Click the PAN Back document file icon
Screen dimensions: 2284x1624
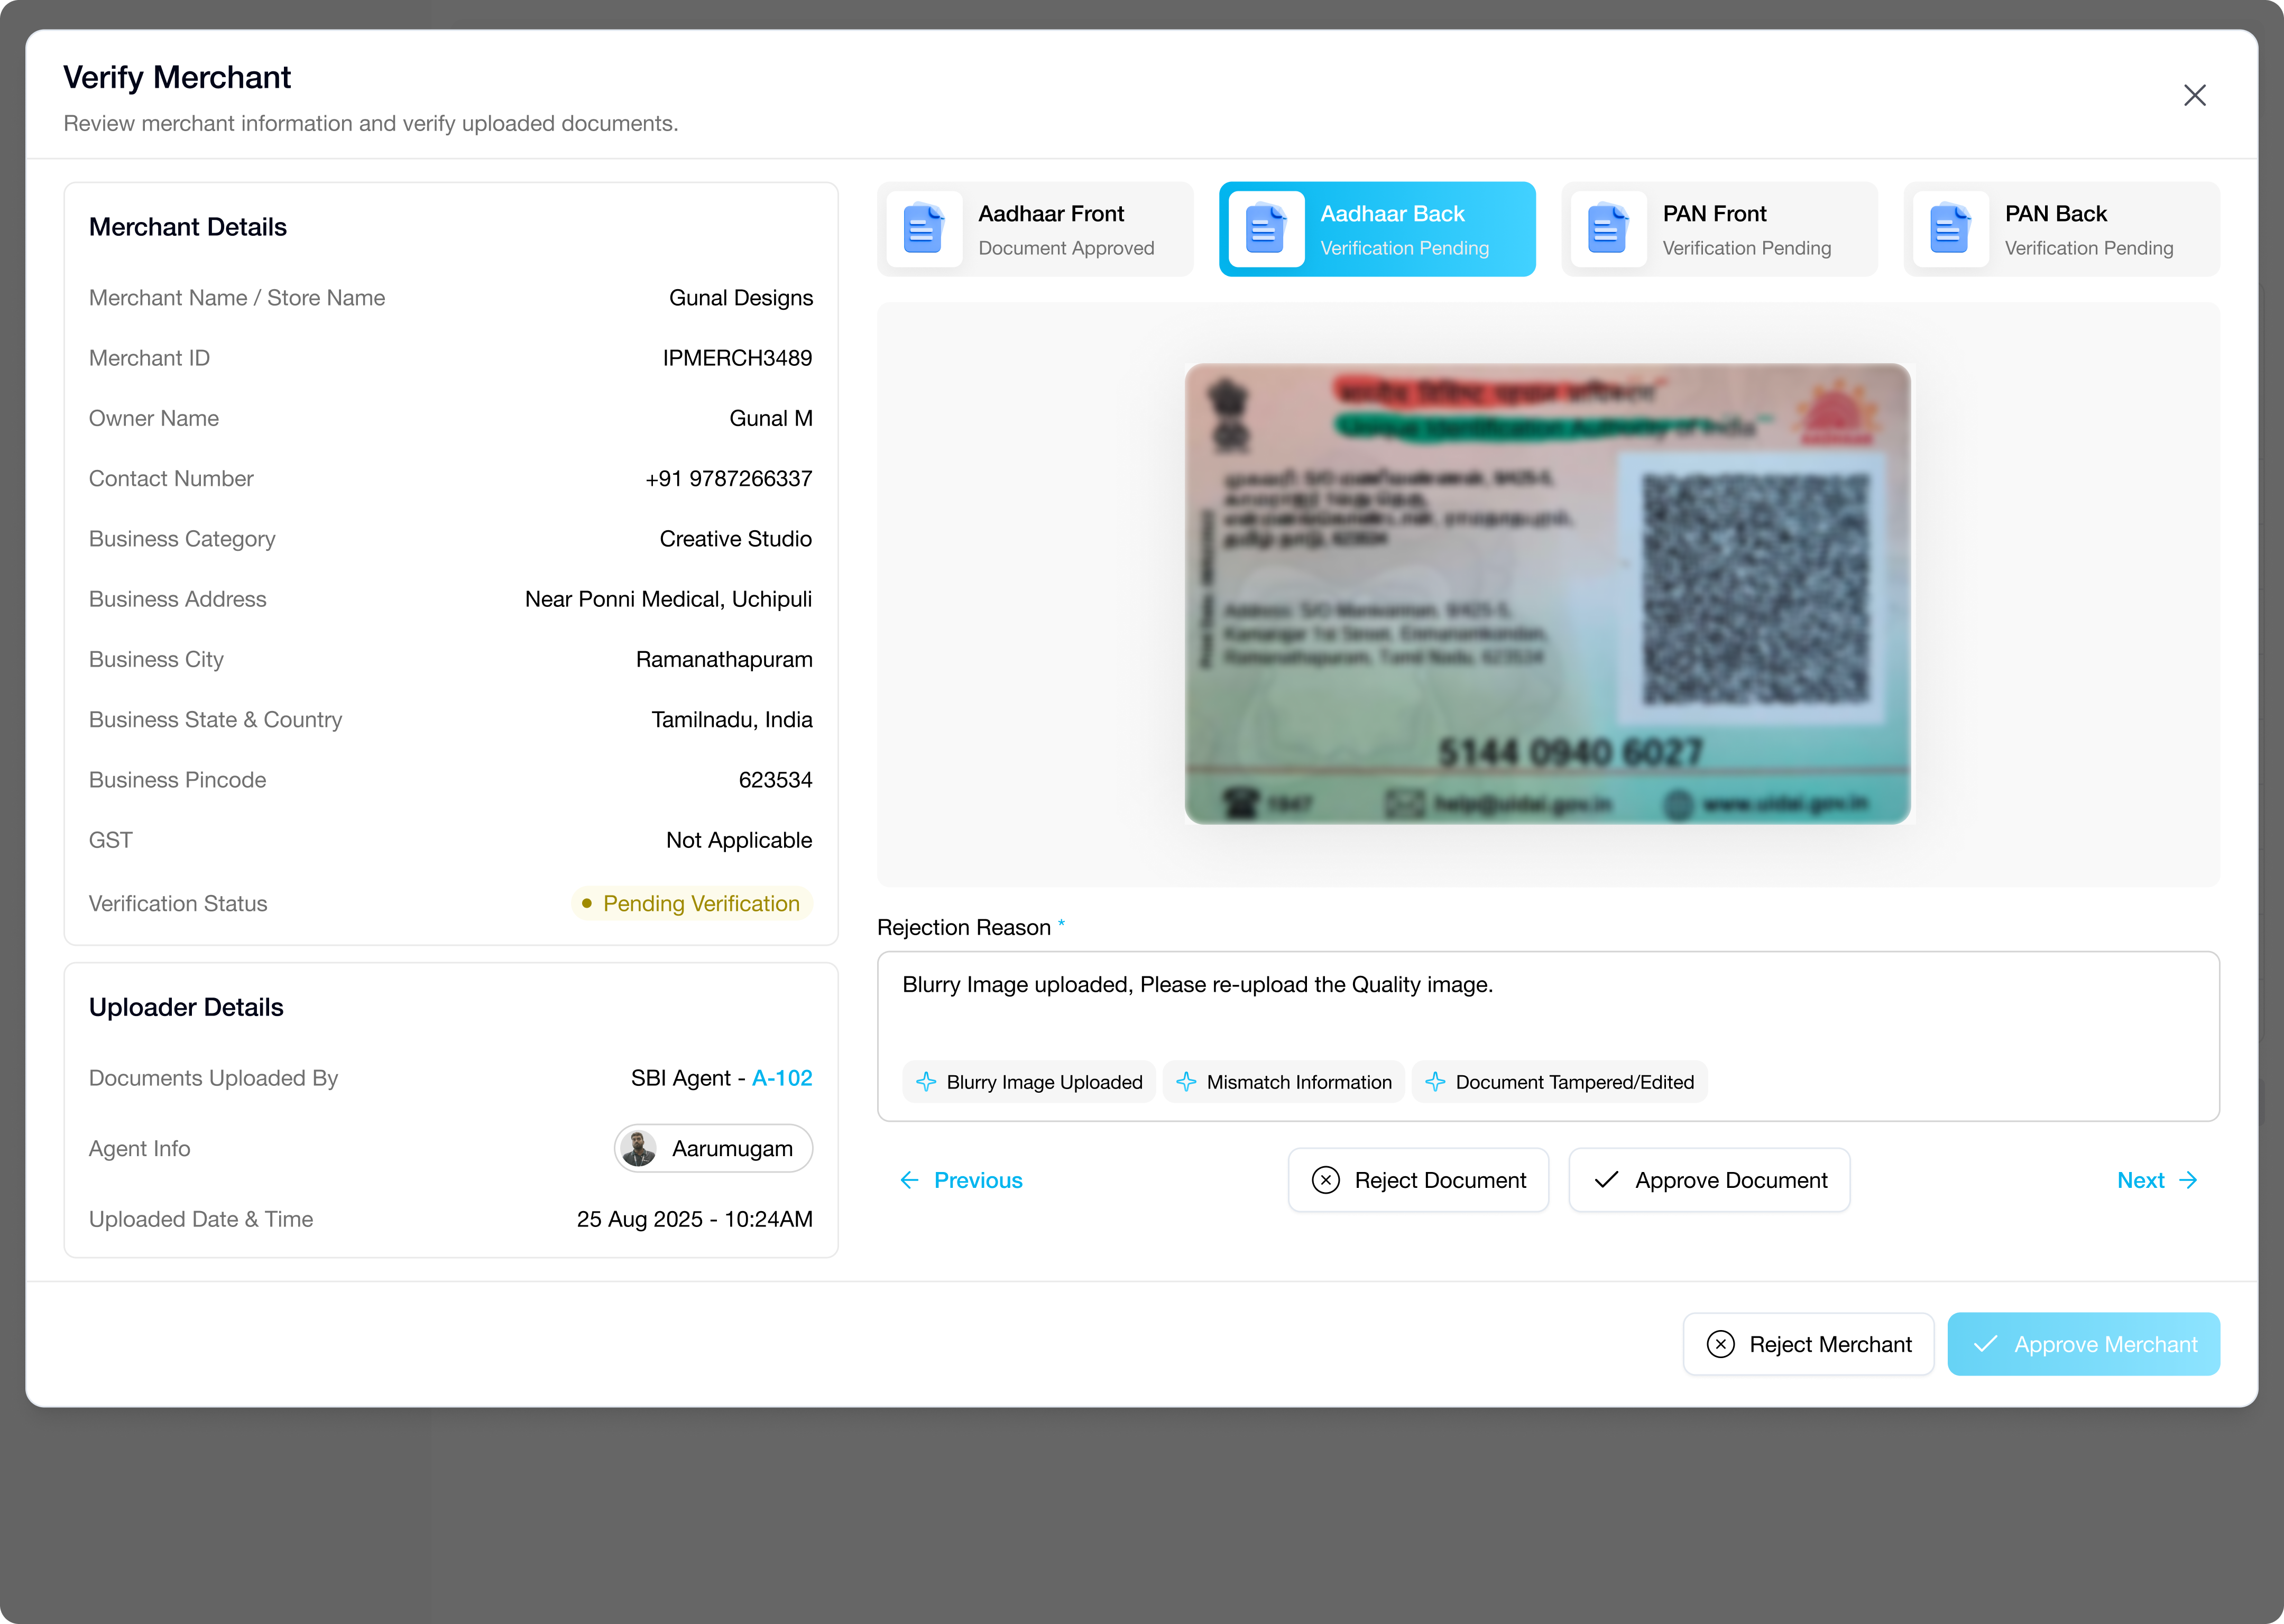(x=1949, y=229)
